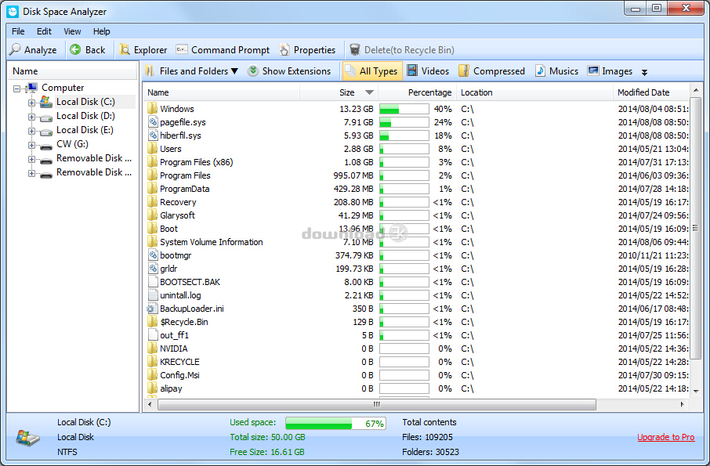Click the Analyze magnifier icon
Viewport: 710px width, 466px height.
[x=15, y=49]
